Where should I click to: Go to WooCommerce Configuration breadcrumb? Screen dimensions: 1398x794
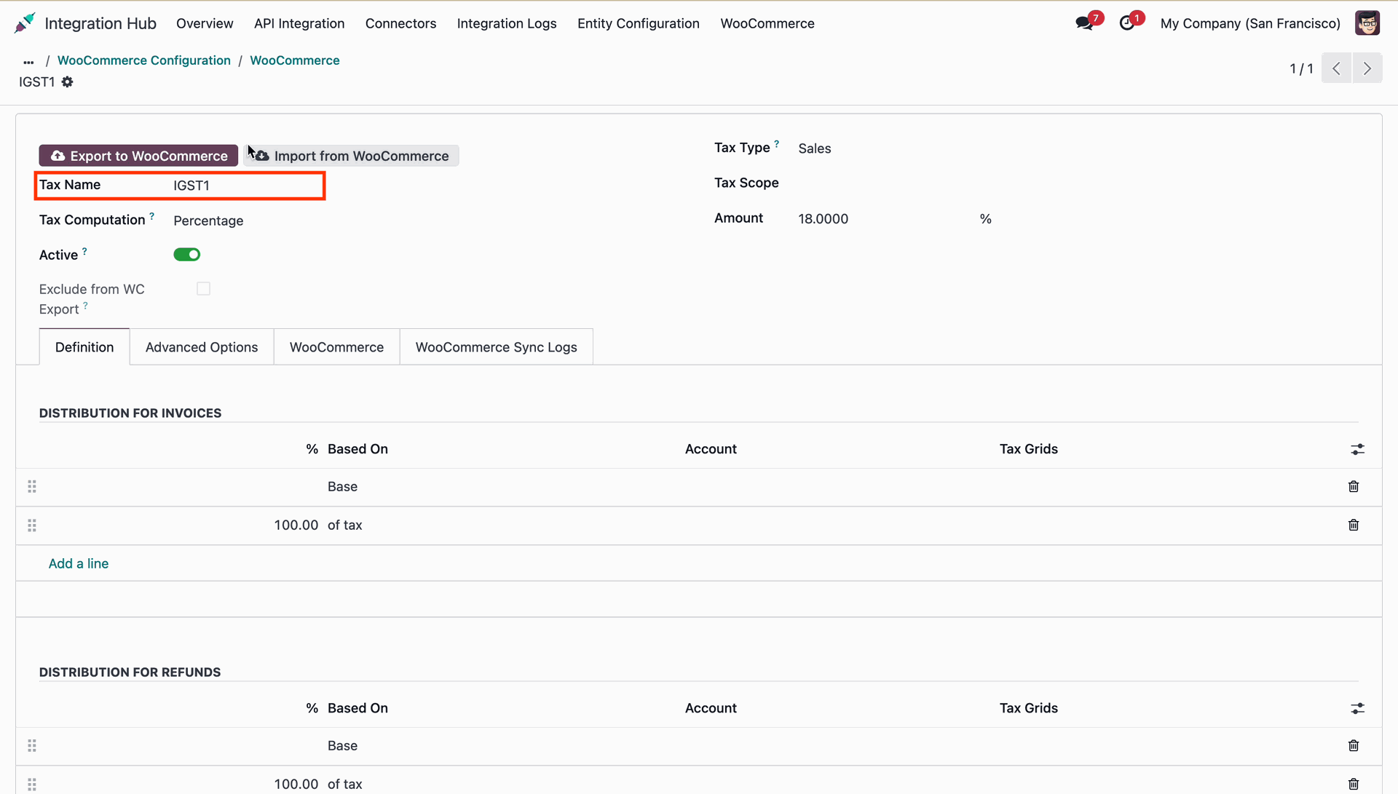(x=144, y=60)
